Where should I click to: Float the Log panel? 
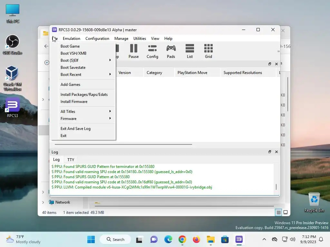(270, 152)
